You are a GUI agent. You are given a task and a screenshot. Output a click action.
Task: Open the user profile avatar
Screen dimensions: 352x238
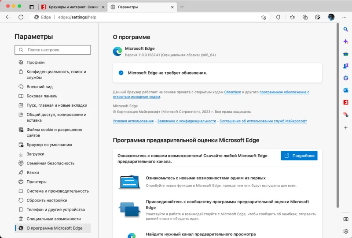[x=331, y=17]
